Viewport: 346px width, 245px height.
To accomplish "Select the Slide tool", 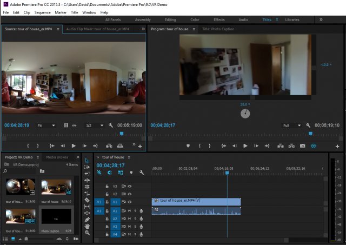I will [87, 213].
